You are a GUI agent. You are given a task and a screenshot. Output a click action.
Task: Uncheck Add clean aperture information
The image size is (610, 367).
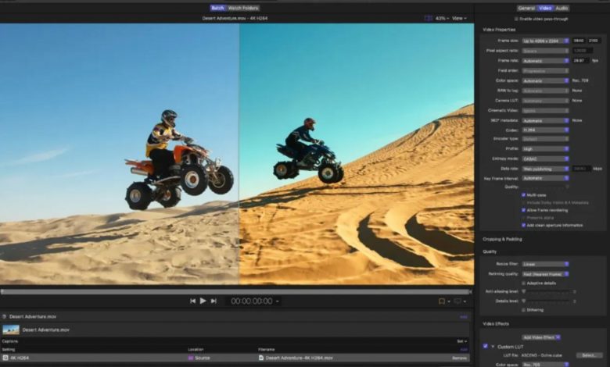pos(524,224)
